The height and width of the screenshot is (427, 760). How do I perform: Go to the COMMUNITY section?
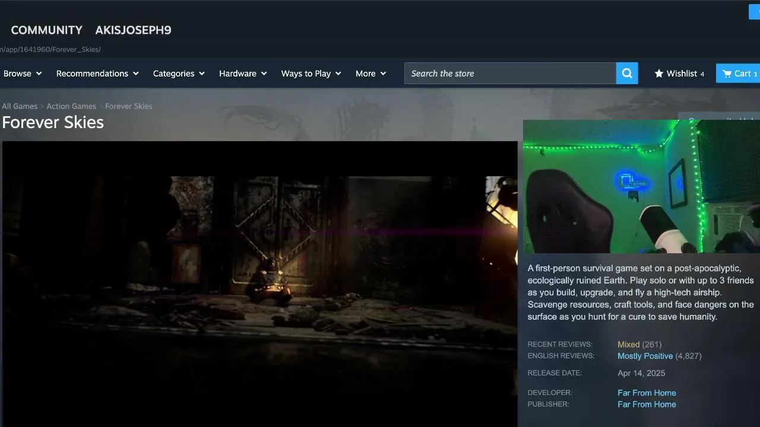pos(46,30)
